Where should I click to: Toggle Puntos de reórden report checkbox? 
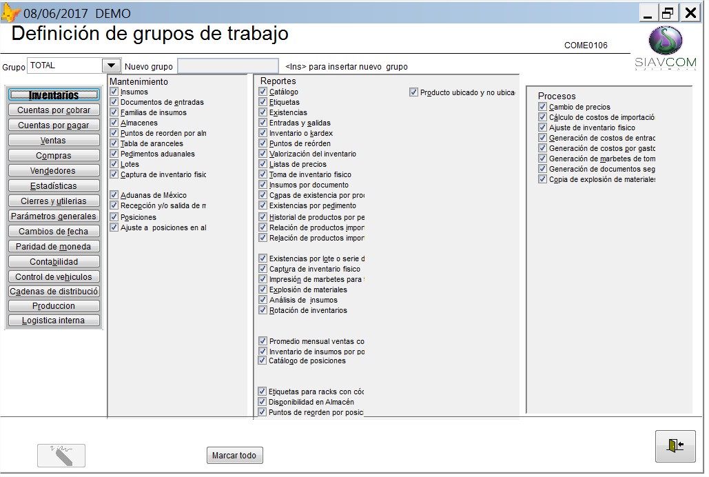pos(263,143)
